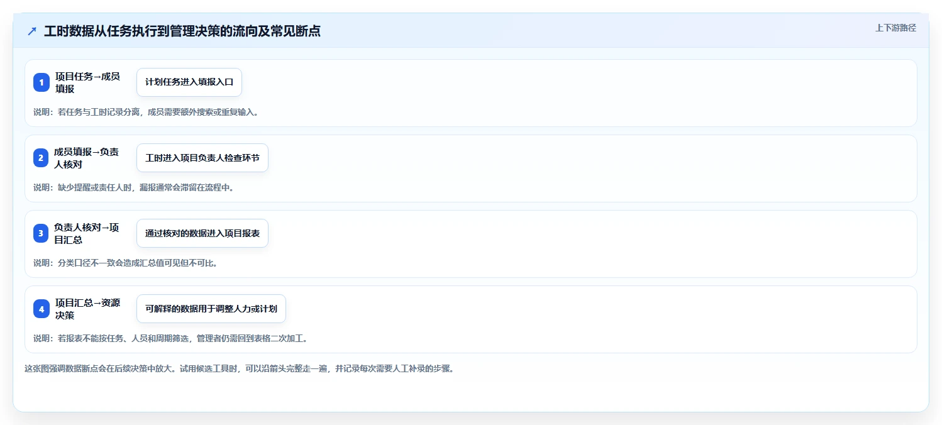
Task: Click the step 3 number badge
Action: (x=42, y=233)
